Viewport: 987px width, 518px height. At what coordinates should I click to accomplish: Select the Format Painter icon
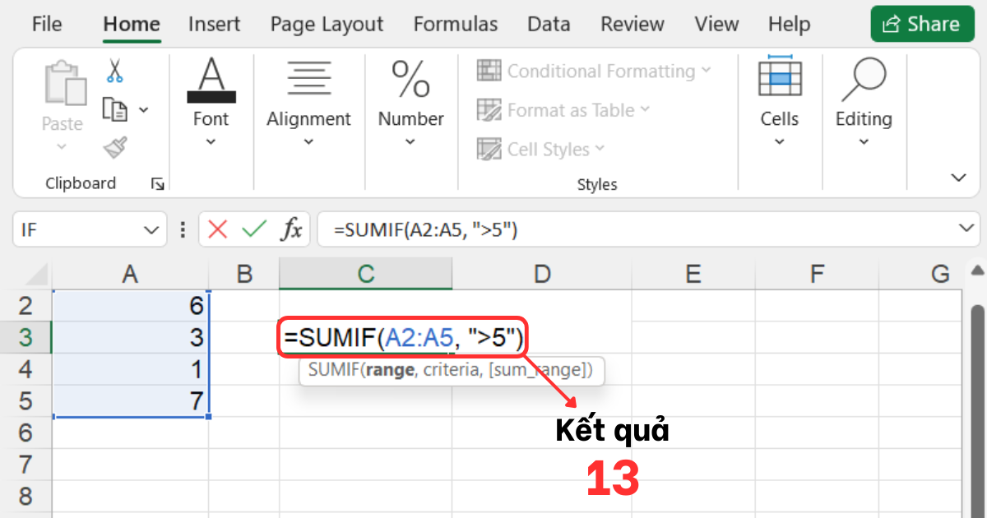(x=114, y=148)
